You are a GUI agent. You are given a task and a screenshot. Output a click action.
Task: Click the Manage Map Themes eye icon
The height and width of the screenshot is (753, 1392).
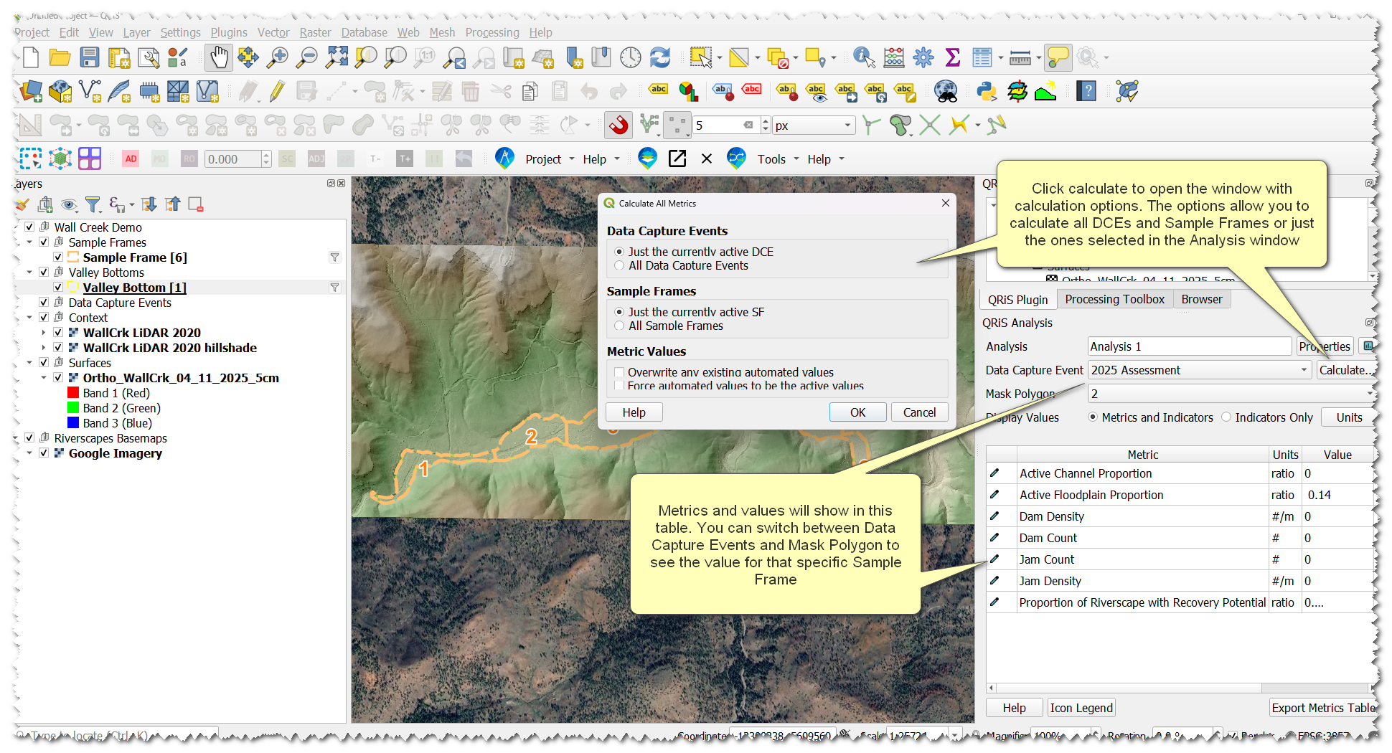tap(69, 205)
